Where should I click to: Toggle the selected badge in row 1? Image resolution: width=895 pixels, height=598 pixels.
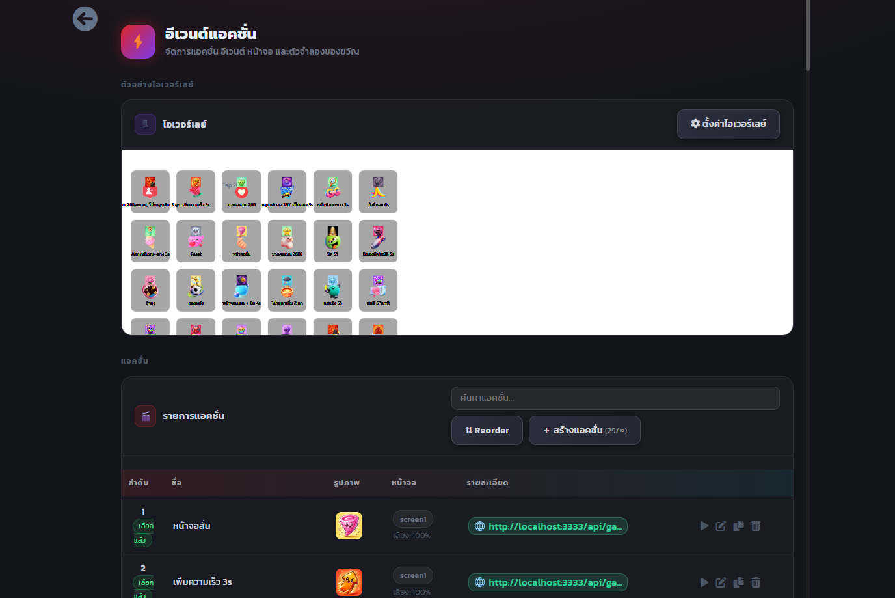143,533
